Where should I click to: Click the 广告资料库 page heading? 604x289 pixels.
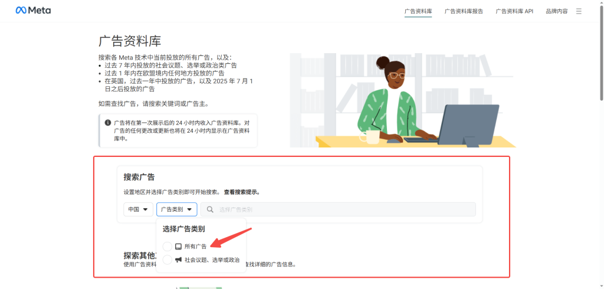point(130,41)
